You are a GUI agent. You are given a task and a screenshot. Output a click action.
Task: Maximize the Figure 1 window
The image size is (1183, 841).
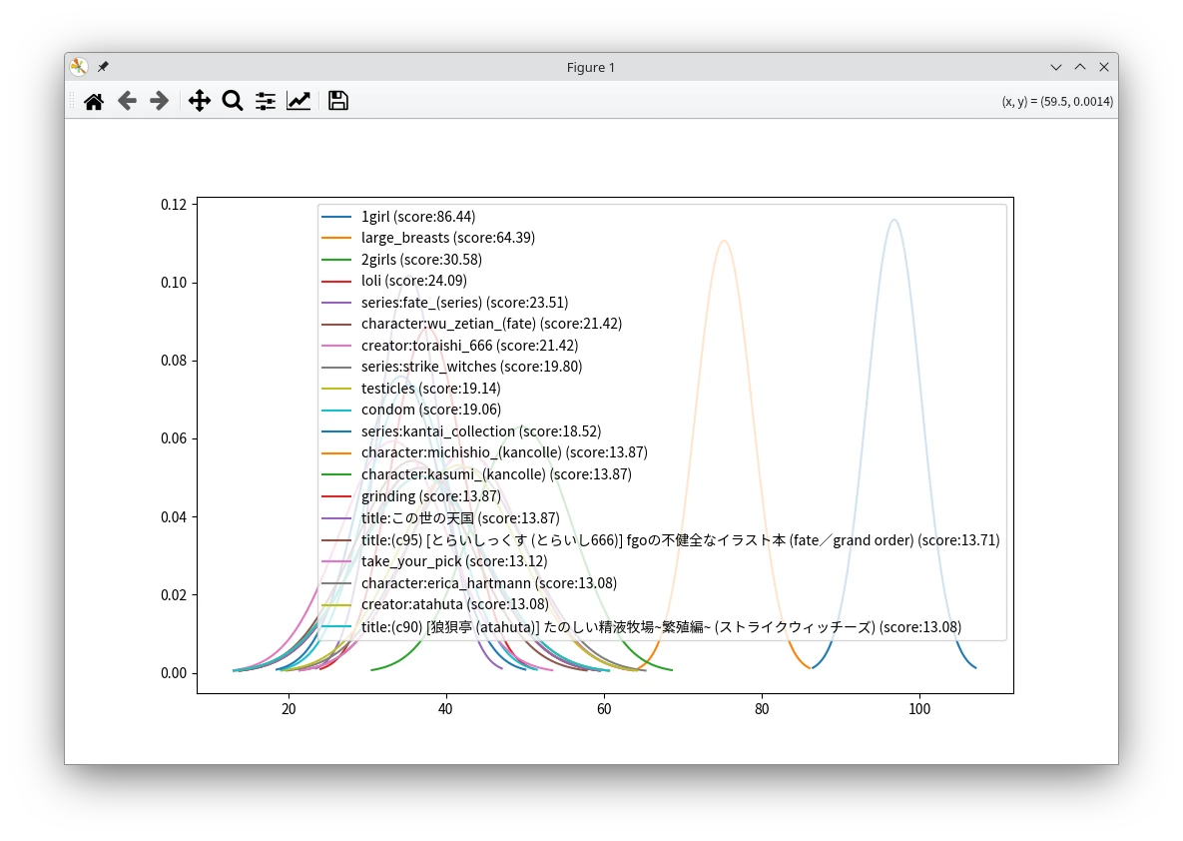(x=1080, y=67)
